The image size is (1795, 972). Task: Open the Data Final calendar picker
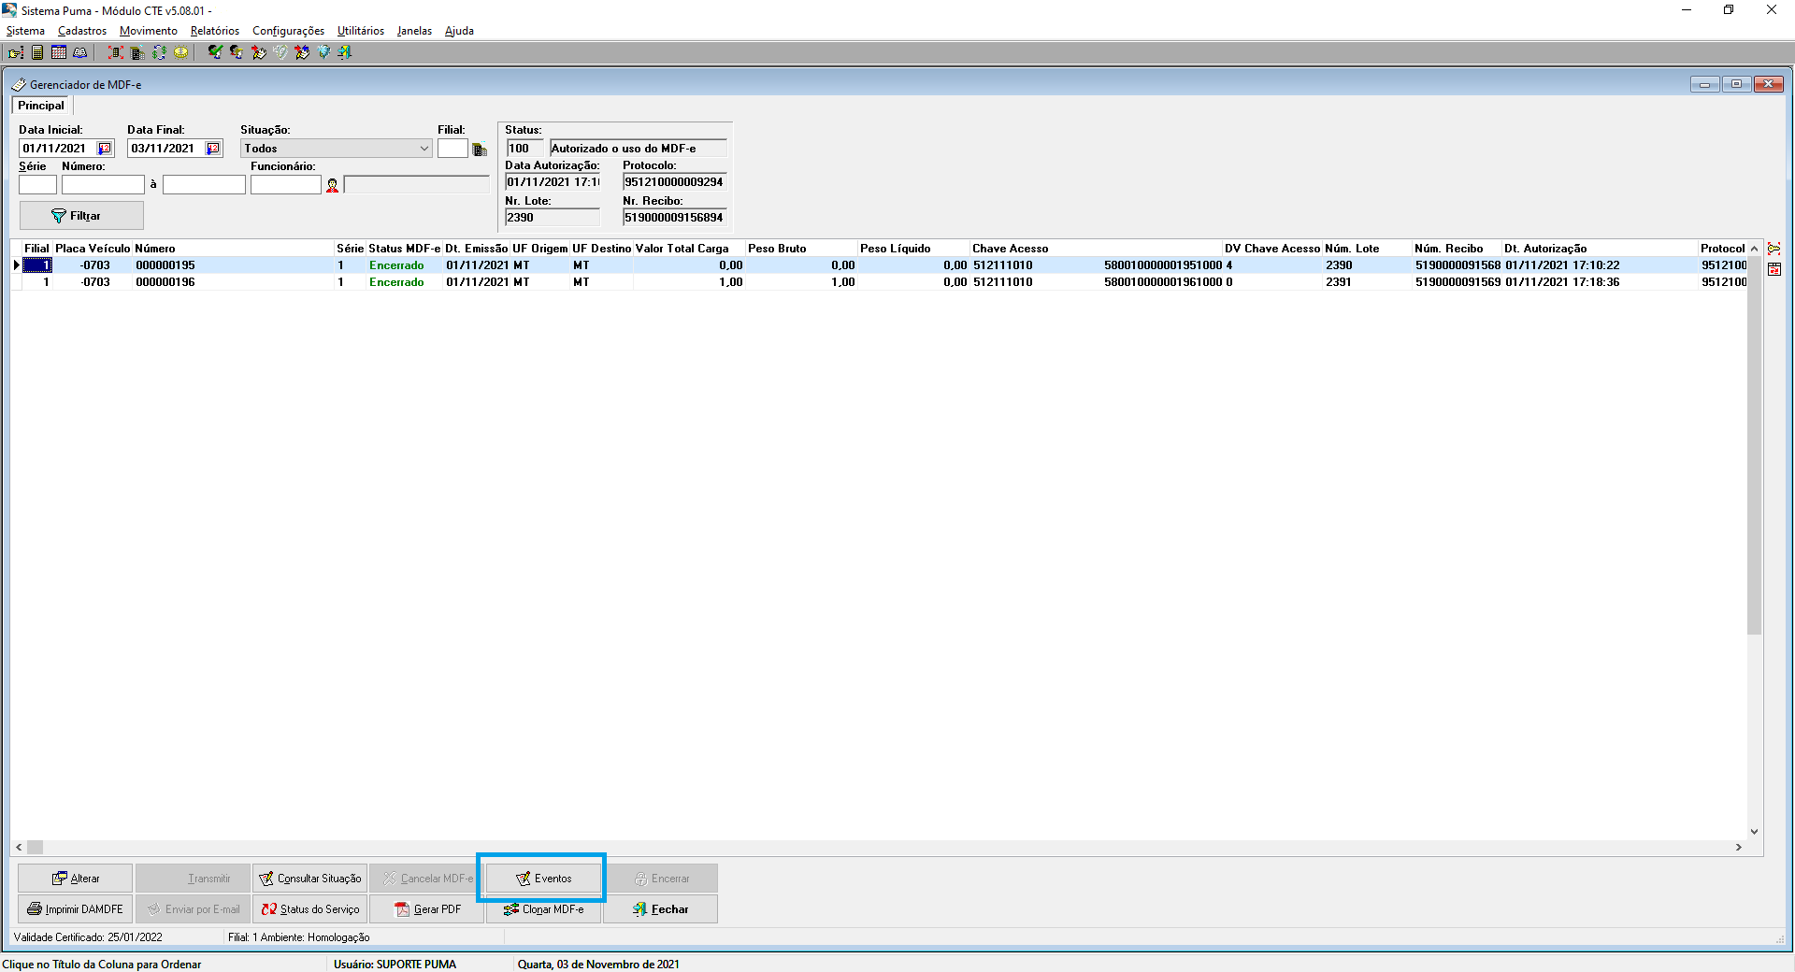click(x=213, y=149)
